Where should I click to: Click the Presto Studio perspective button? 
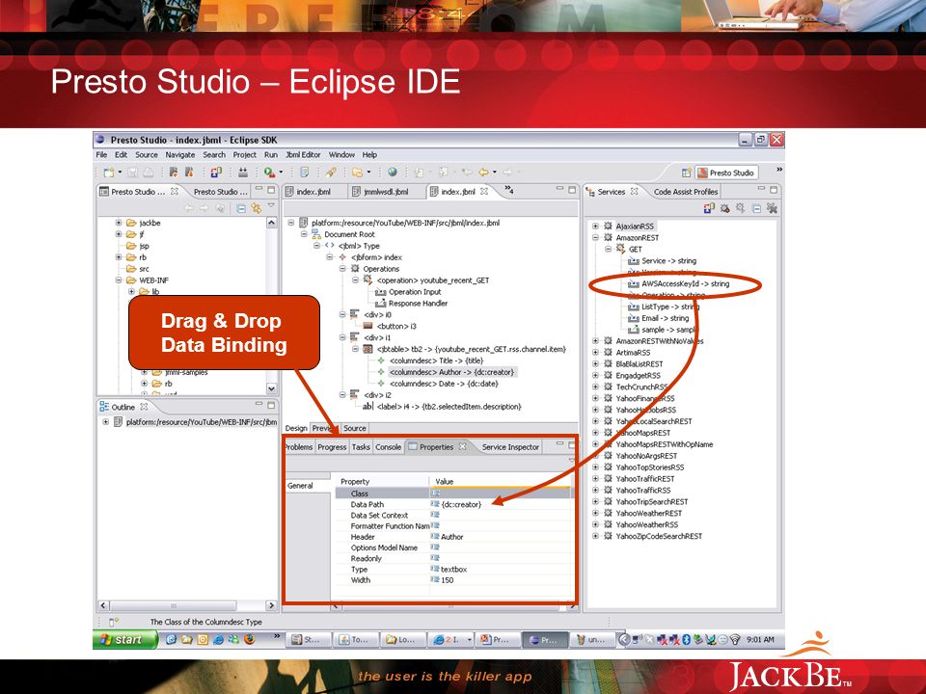726,173
